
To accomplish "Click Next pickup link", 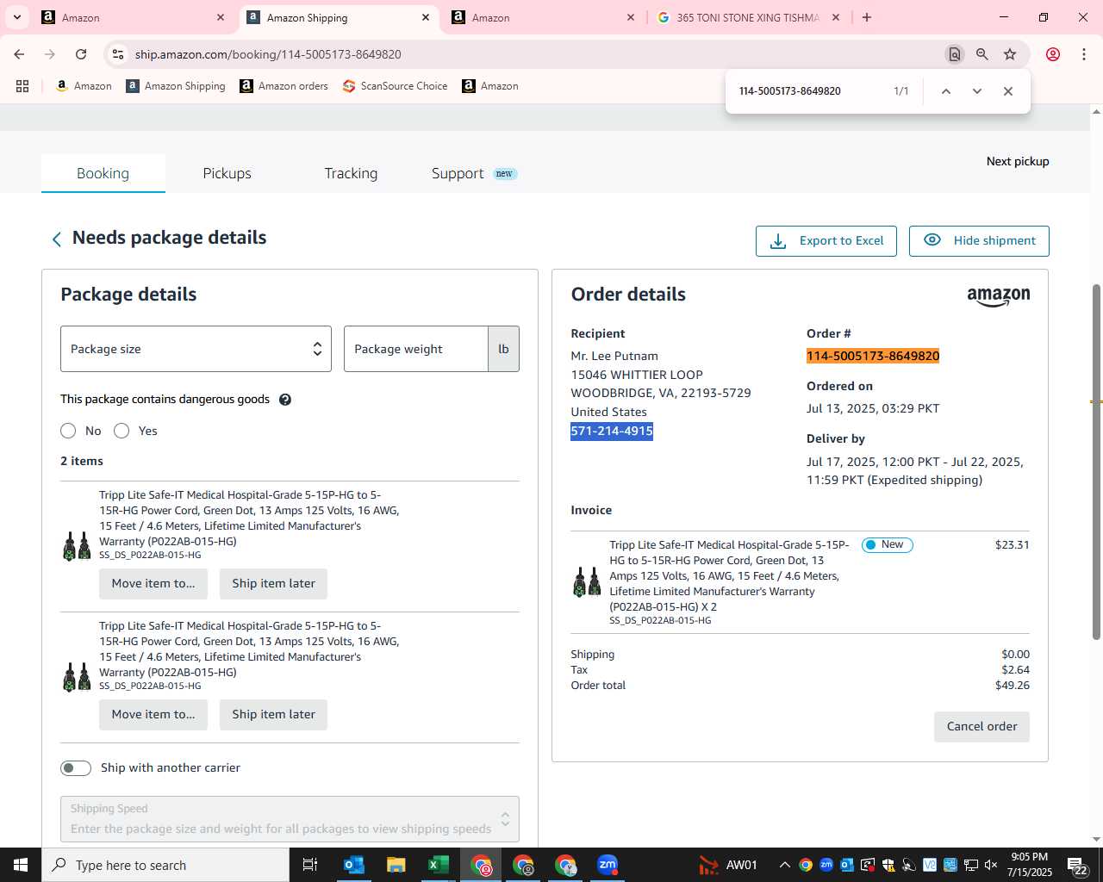I will 1018,161.
